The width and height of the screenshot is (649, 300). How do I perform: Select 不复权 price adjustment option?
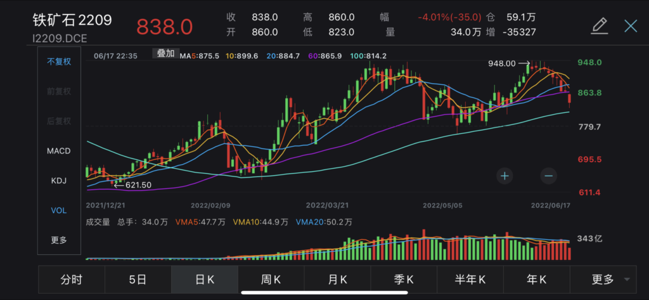[x=59, y=62]
